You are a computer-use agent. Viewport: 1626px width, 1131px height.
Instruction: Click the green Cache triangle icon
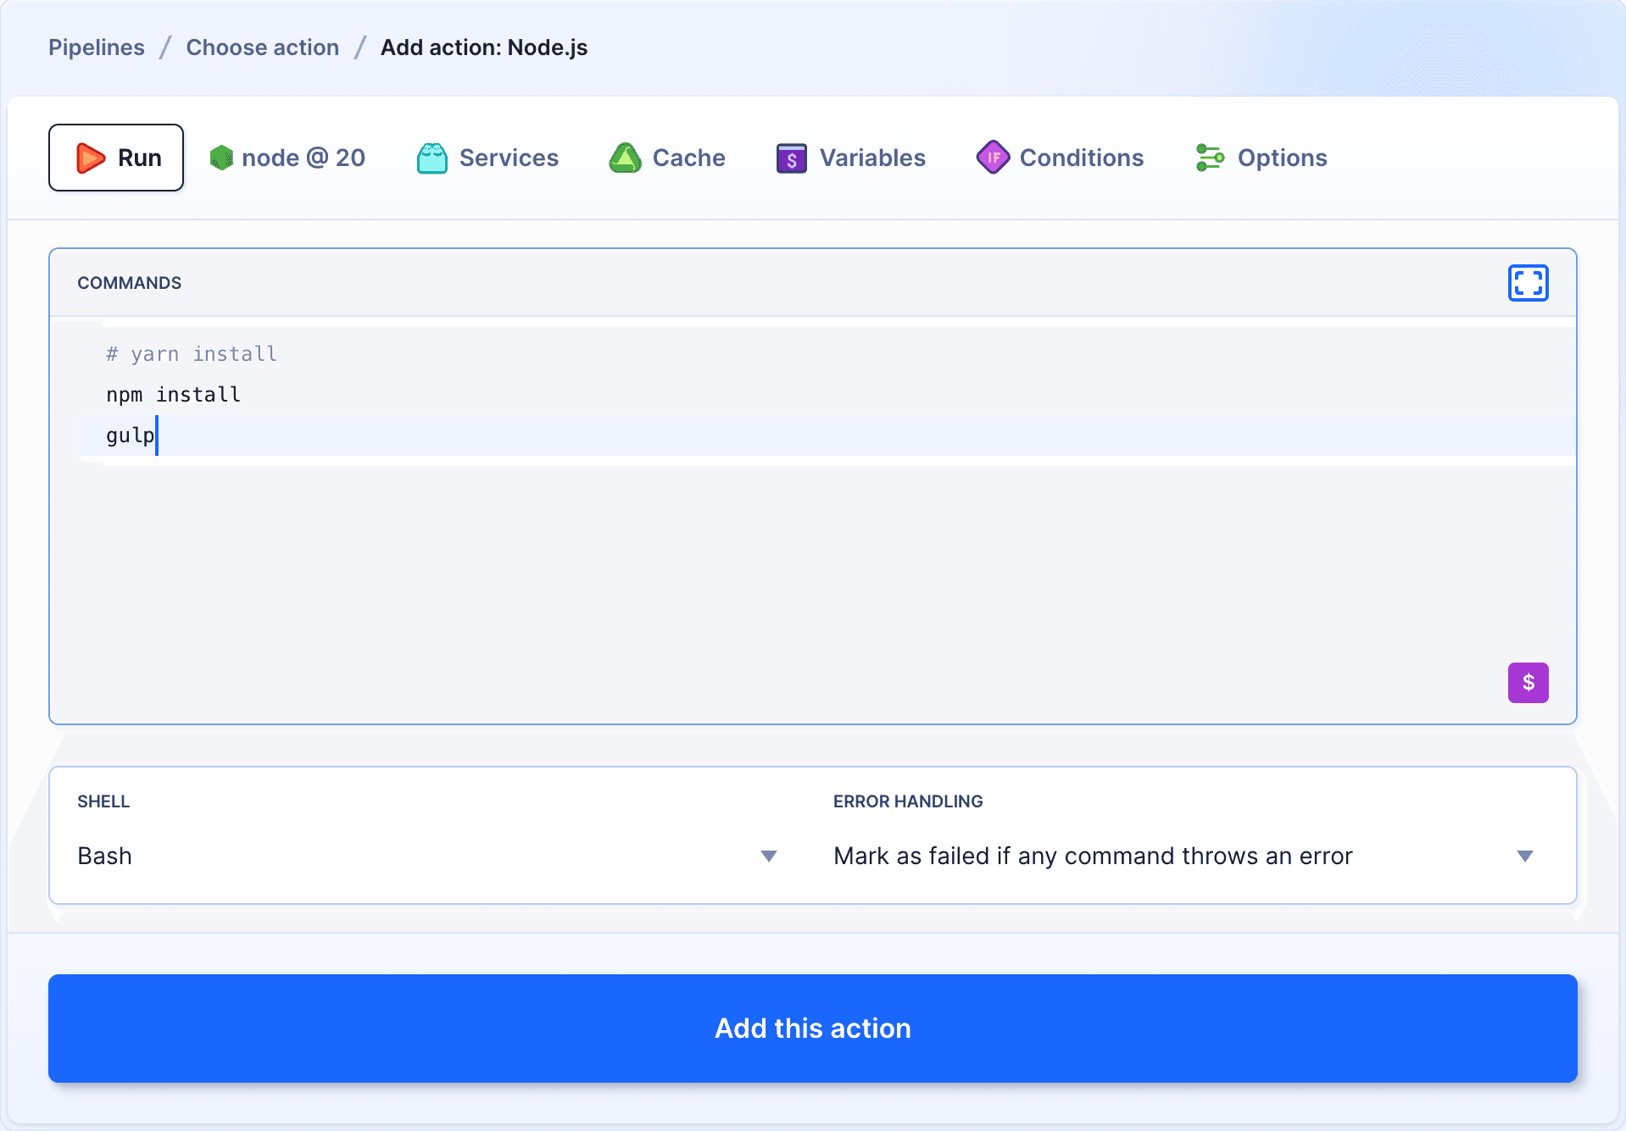pyautogui.click(x=626, y=158)
